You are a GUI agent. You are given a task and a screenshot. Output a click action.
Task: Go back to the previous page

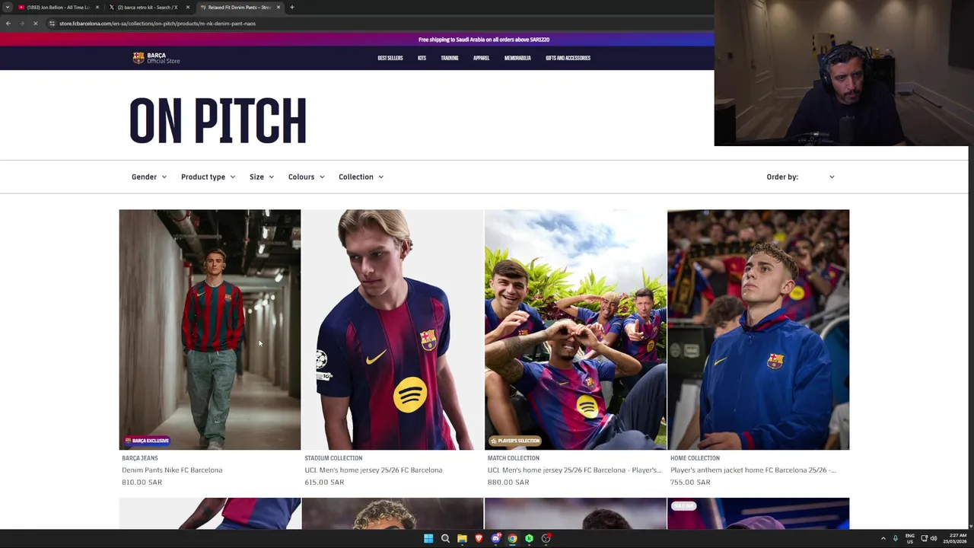(8, 24)
